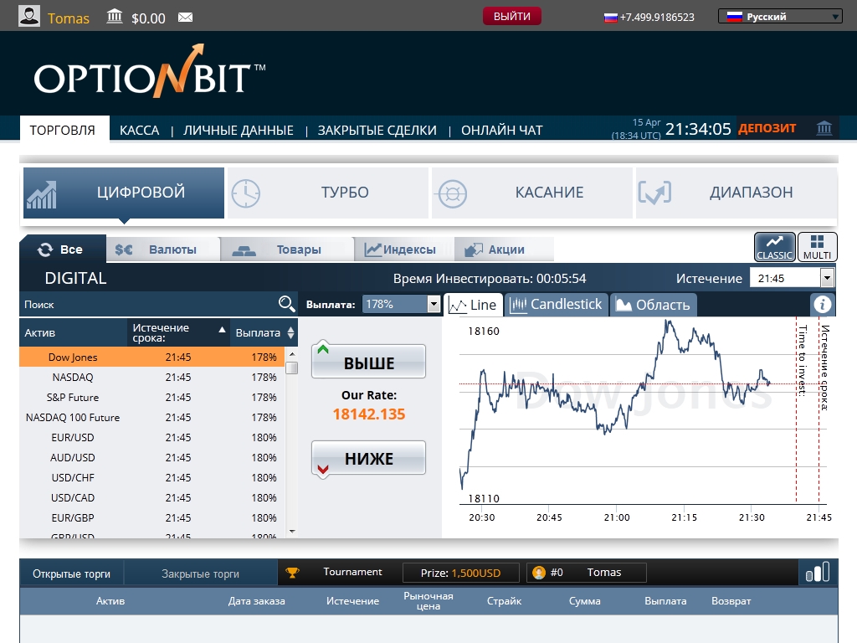Switch to CLASSIC view layout
The image size is (857, 643).
[x=774, y=247]
